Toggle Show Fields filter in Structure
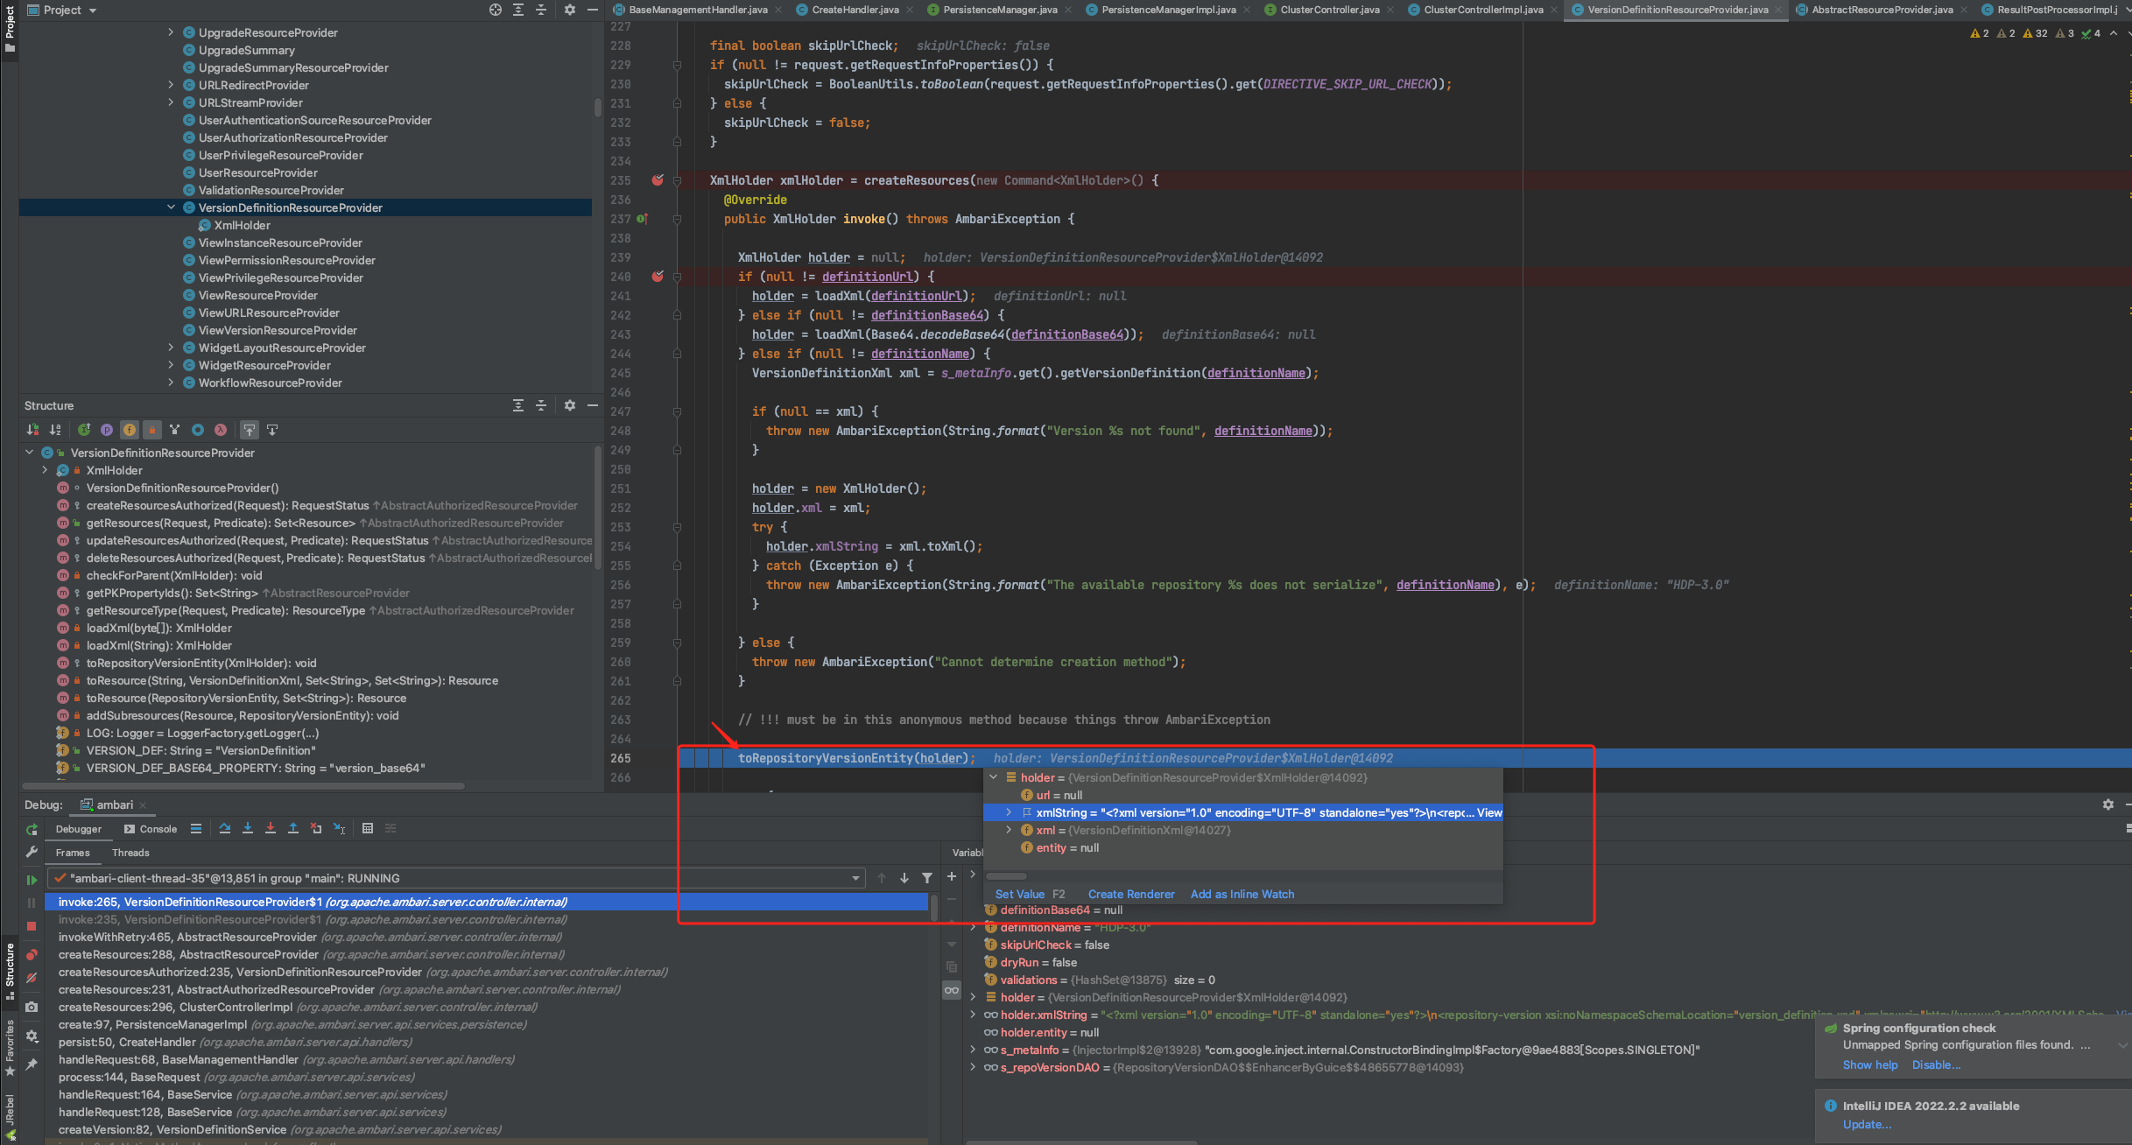Image resolution: width=2132 pixels, height=1145 pixels. 130,430
